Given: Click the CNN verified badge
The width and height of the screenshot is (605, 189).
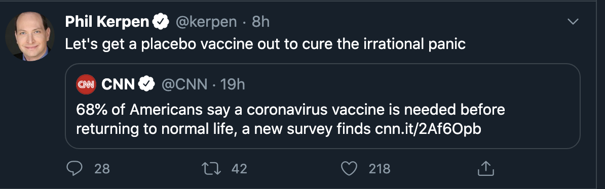Looking at the screenshot, I should pos(147,84).
